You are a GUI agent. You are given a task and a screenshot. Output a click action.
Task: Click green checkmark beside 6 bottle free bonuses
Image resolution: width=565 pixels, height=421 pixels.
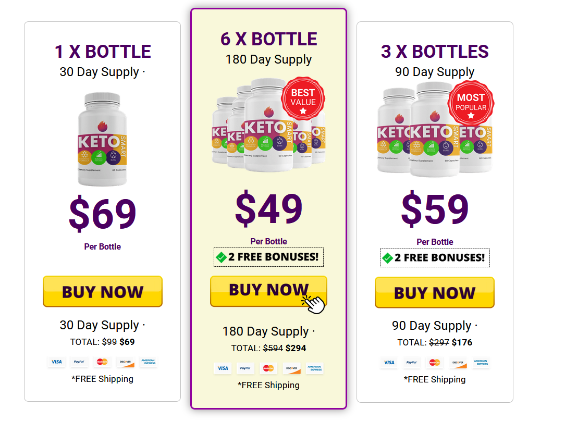coord(221,257)
